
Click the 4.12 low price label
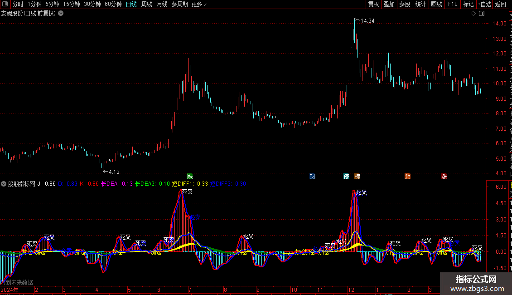coord(114,172)
